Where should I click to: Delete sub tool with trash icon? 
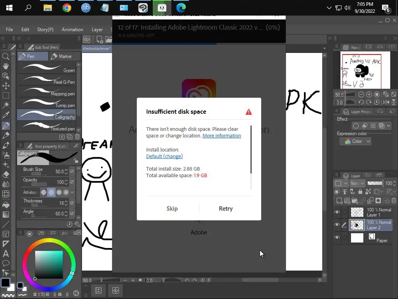coord(77,137)
